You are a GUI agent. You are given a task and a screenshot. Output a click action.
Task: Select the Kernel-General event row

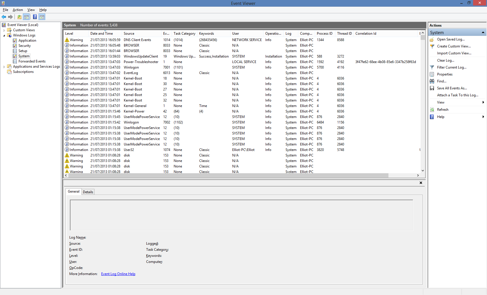click(242, 106)
